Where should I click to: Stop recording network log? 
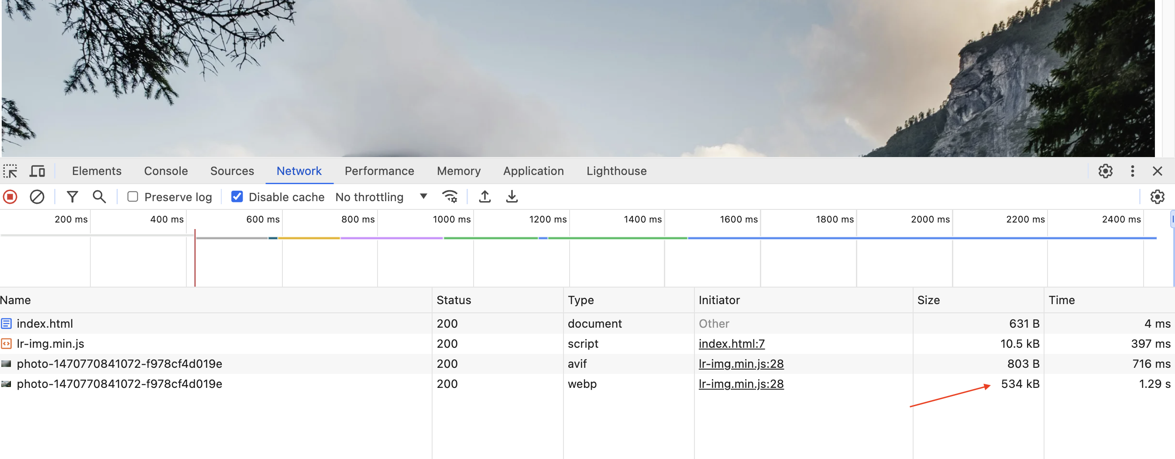click(x=10, y=196)
